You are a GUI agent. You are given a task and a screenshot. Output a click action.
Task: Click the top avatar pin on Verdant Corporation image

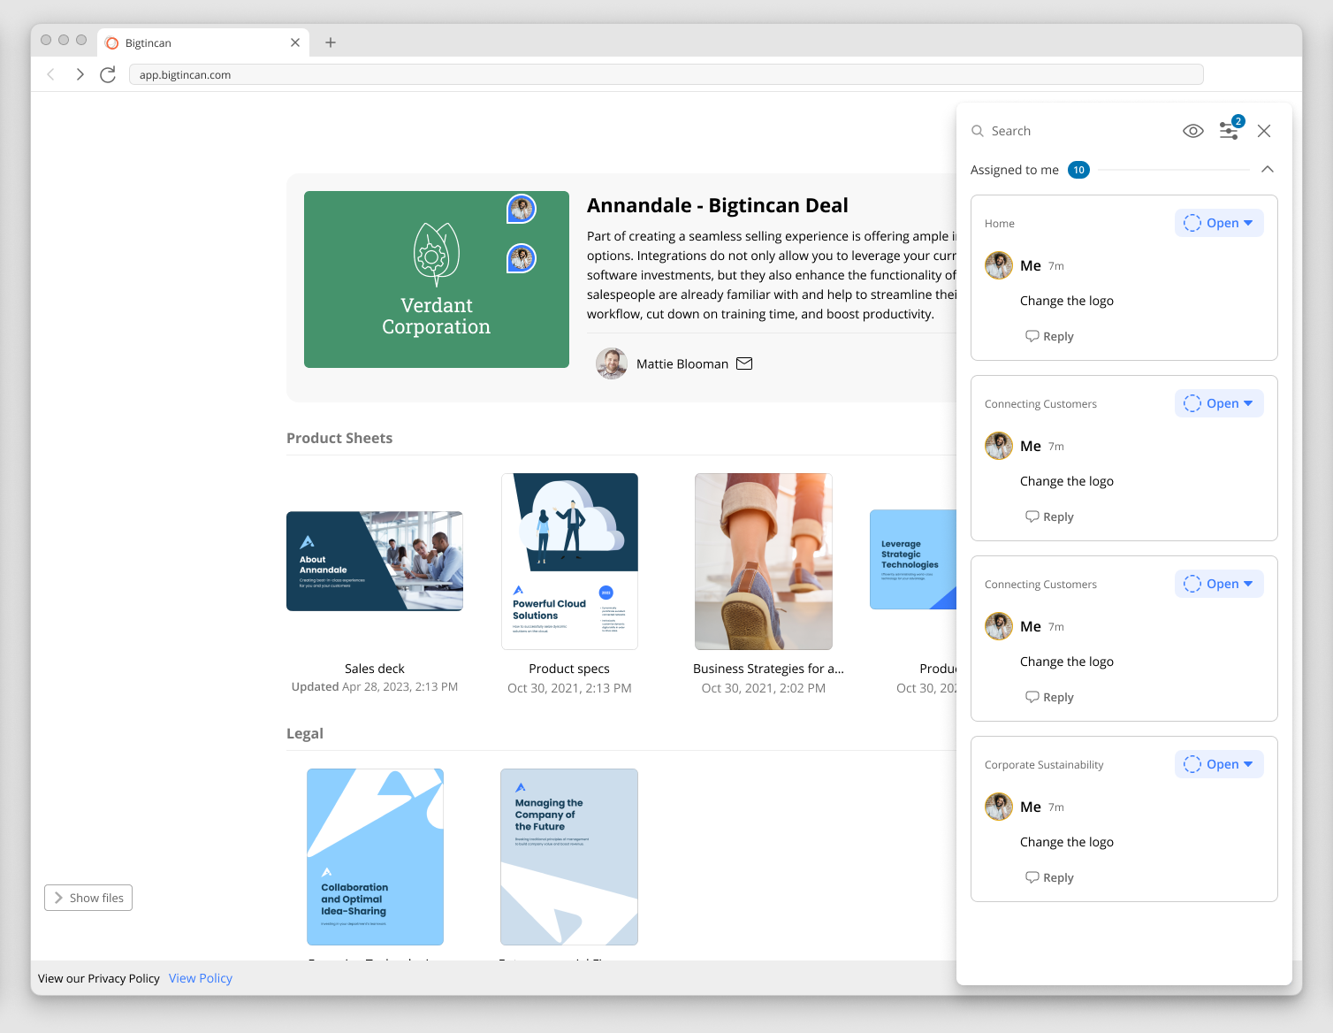point(522,209)
